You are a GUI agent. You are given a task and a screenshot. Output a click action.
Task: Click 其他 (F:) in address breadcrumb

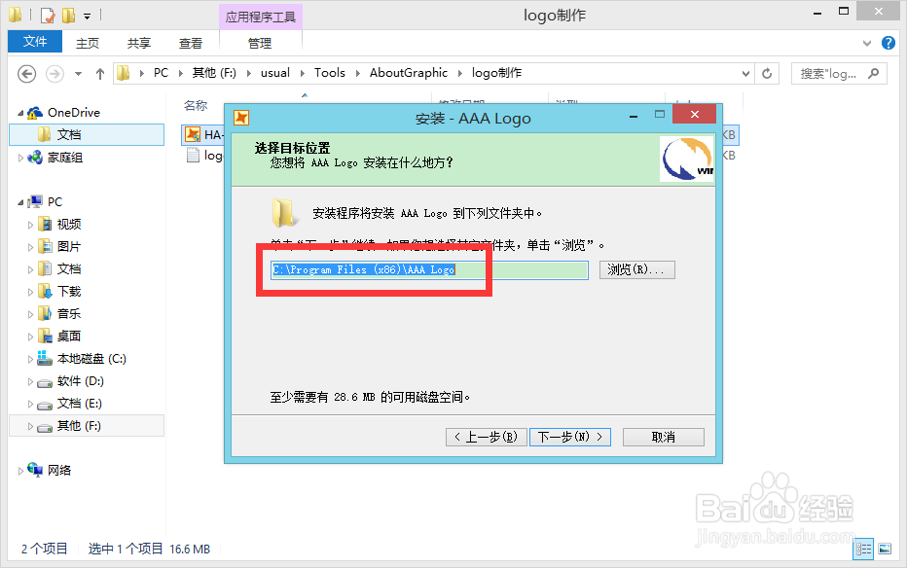coord(214,73)
